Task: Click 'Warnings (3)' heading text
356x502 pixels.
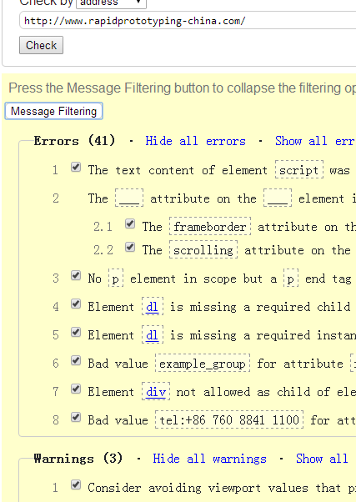Action: pos(78,459)
